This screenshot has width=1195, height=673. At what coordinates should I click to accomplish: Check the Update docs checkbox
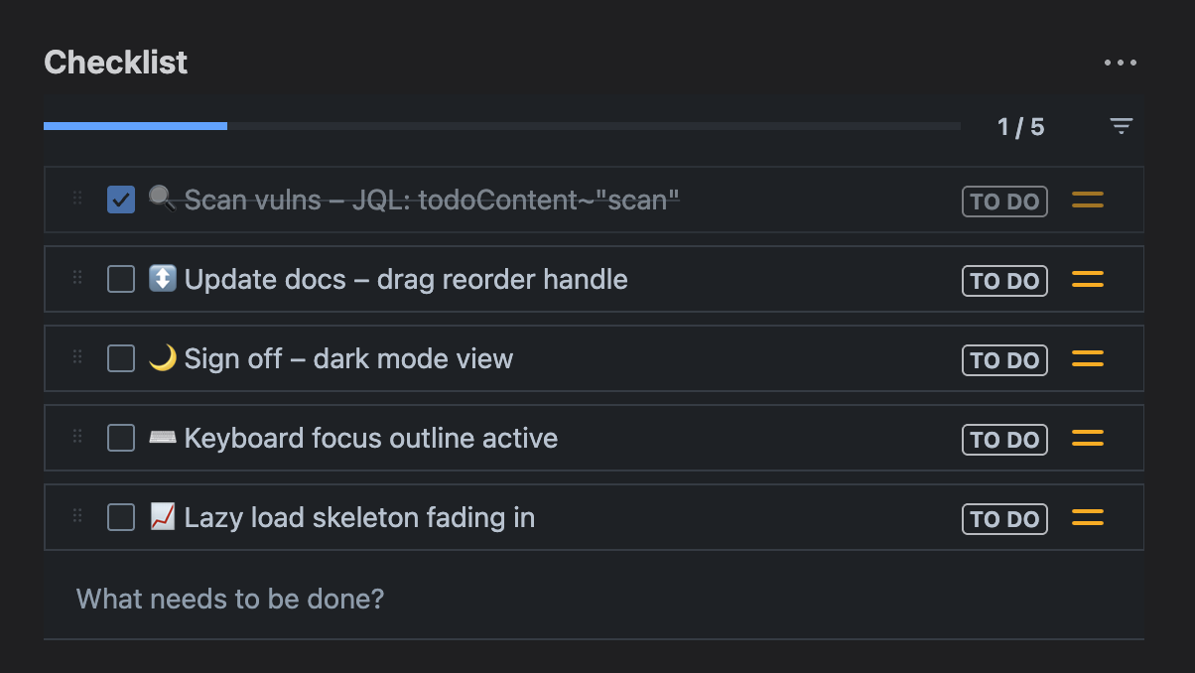121,280
